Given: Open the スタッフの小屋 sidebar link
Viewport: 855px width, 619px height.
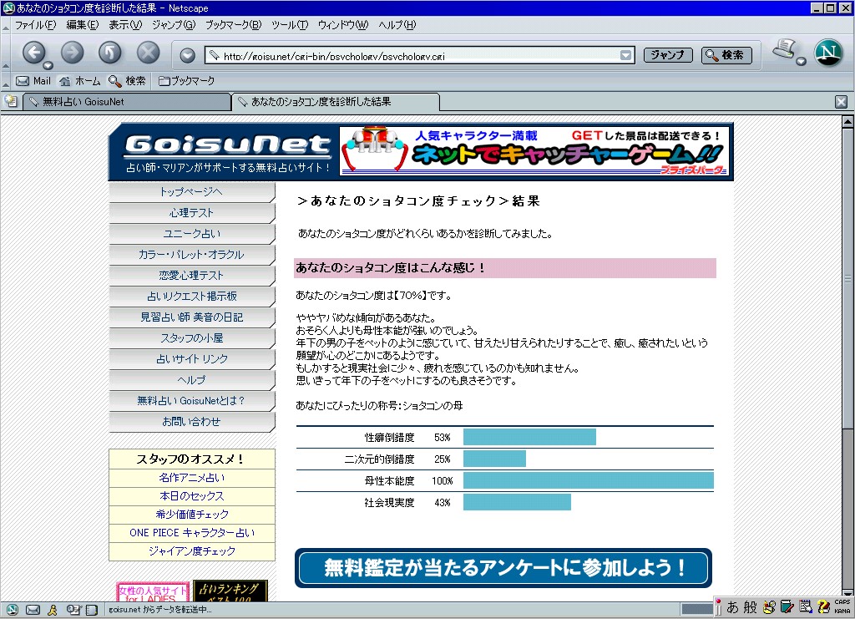Looking at the screenshot, I should point(192,338).
